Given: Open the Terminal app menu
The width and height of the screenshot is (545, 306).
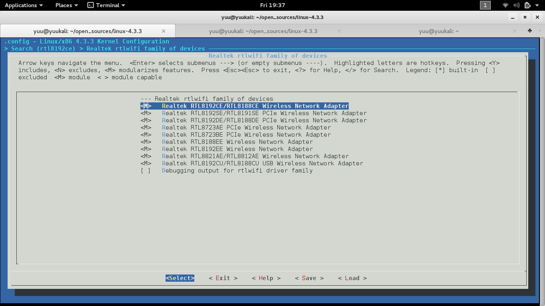Looking at the screenshot, I should [106, 5].
